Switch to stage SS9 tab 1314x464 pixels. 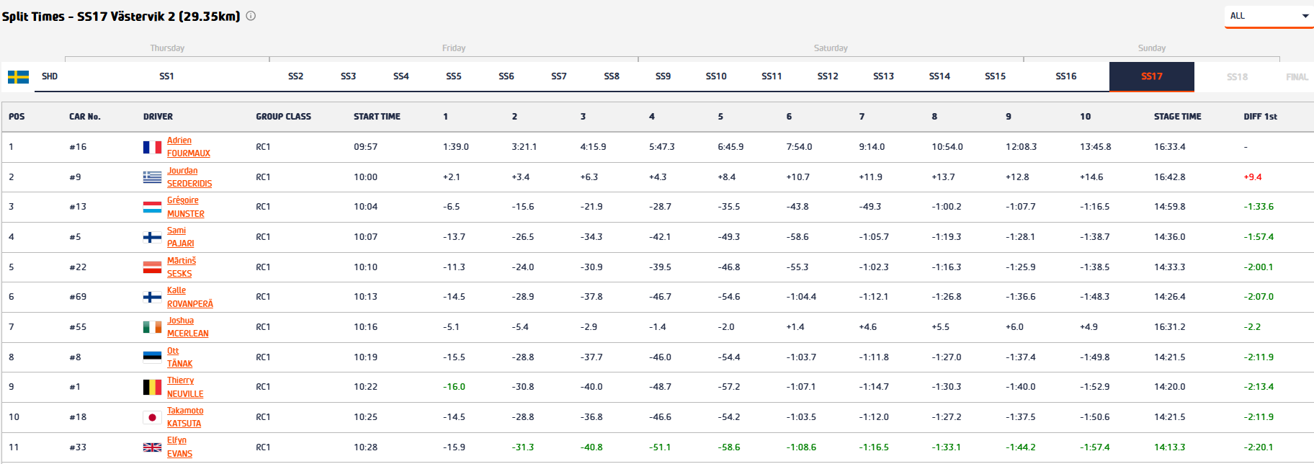pos(663,76)
